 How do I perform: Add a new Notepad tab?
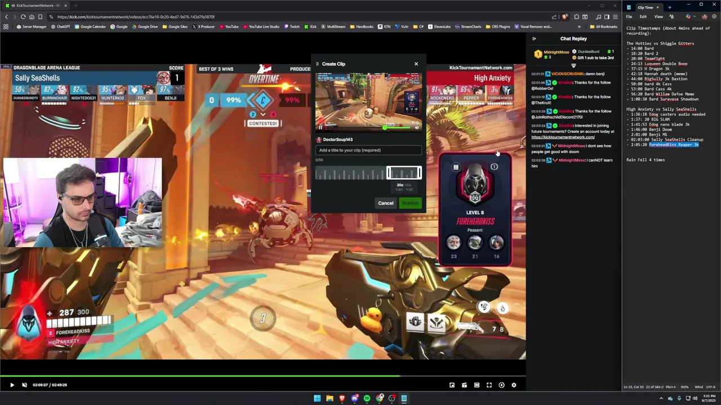tap(670, 7)
